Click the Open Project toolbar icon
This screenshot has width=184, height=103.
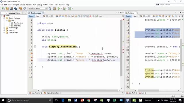coord(11,8)
